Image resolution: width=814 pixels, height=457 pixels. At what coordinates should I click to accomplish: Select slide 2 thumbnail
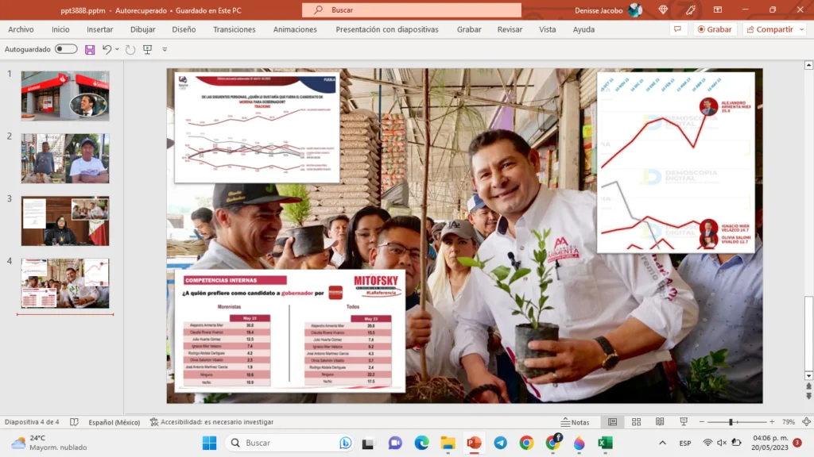(65, 158)
